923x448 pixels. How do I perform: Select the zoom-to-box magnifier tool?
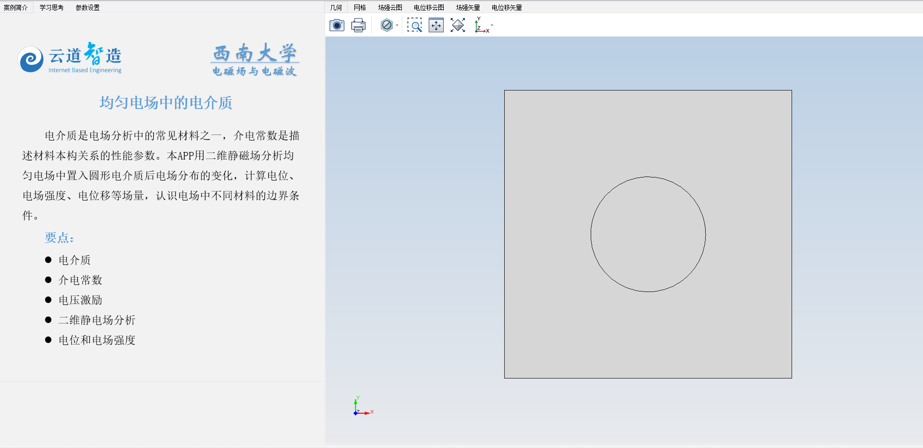pyautogui.click(x=414, y=25)
